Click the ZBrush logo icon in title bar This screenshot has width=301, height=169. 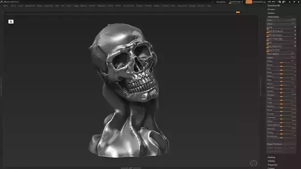coord(1,2)
